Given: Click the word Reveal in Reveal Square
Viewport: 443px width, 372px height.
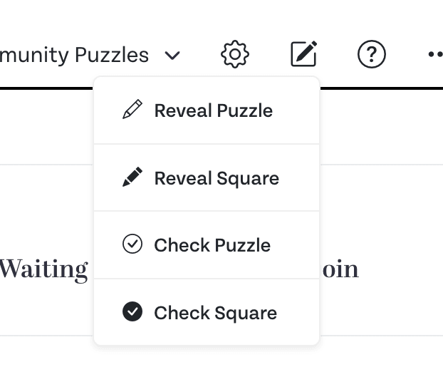Looking at the screenshot, I should coord(183,178).
